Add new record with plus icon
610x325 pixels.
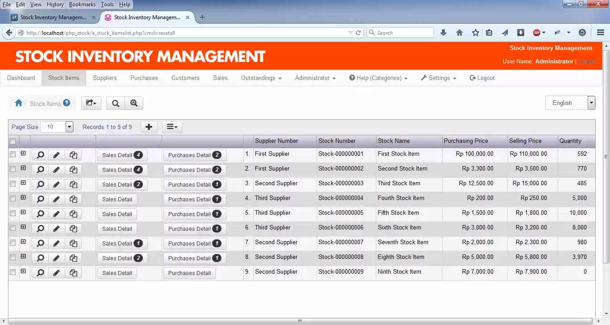149,127
